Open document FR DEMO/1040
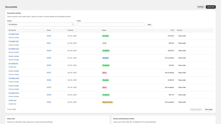This screenshot has height=124, width=221. click(14, 49)
